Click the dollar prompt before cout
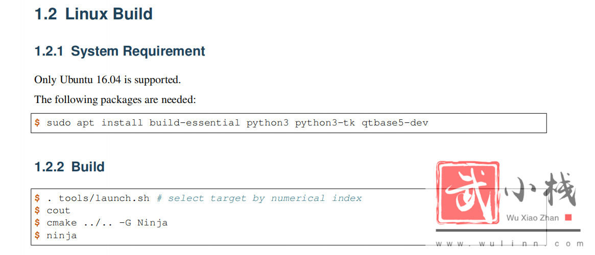This screenshot has height=255, width=595. tap(37, 210)
